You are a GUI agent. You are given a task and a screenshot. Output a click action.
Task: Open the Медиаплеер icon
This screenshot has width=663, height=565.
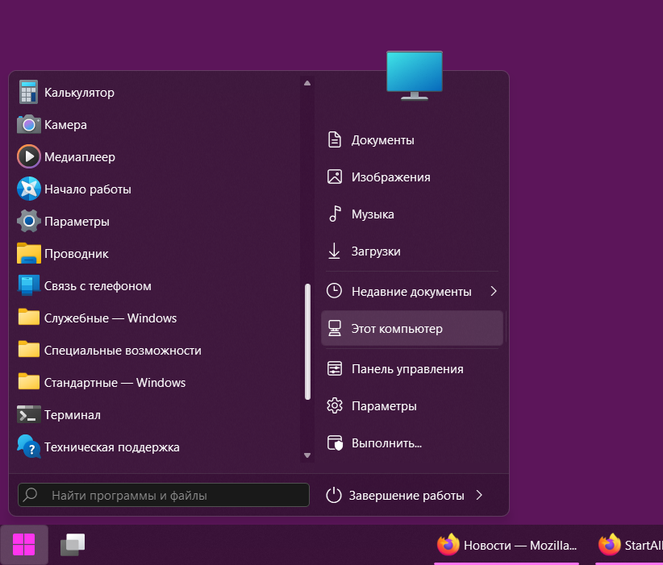pos(29,157)
